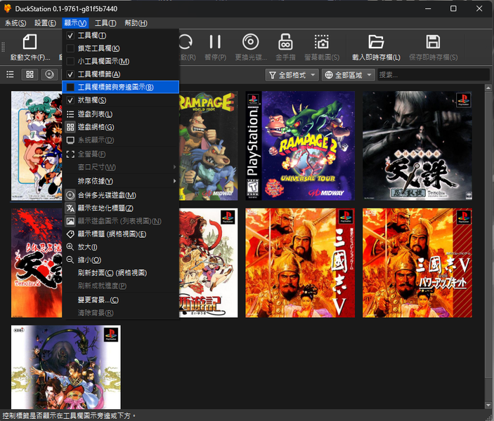
Task: Open the 幫助(H) menu
Action: pyautogui.click(x=136, y=23)
